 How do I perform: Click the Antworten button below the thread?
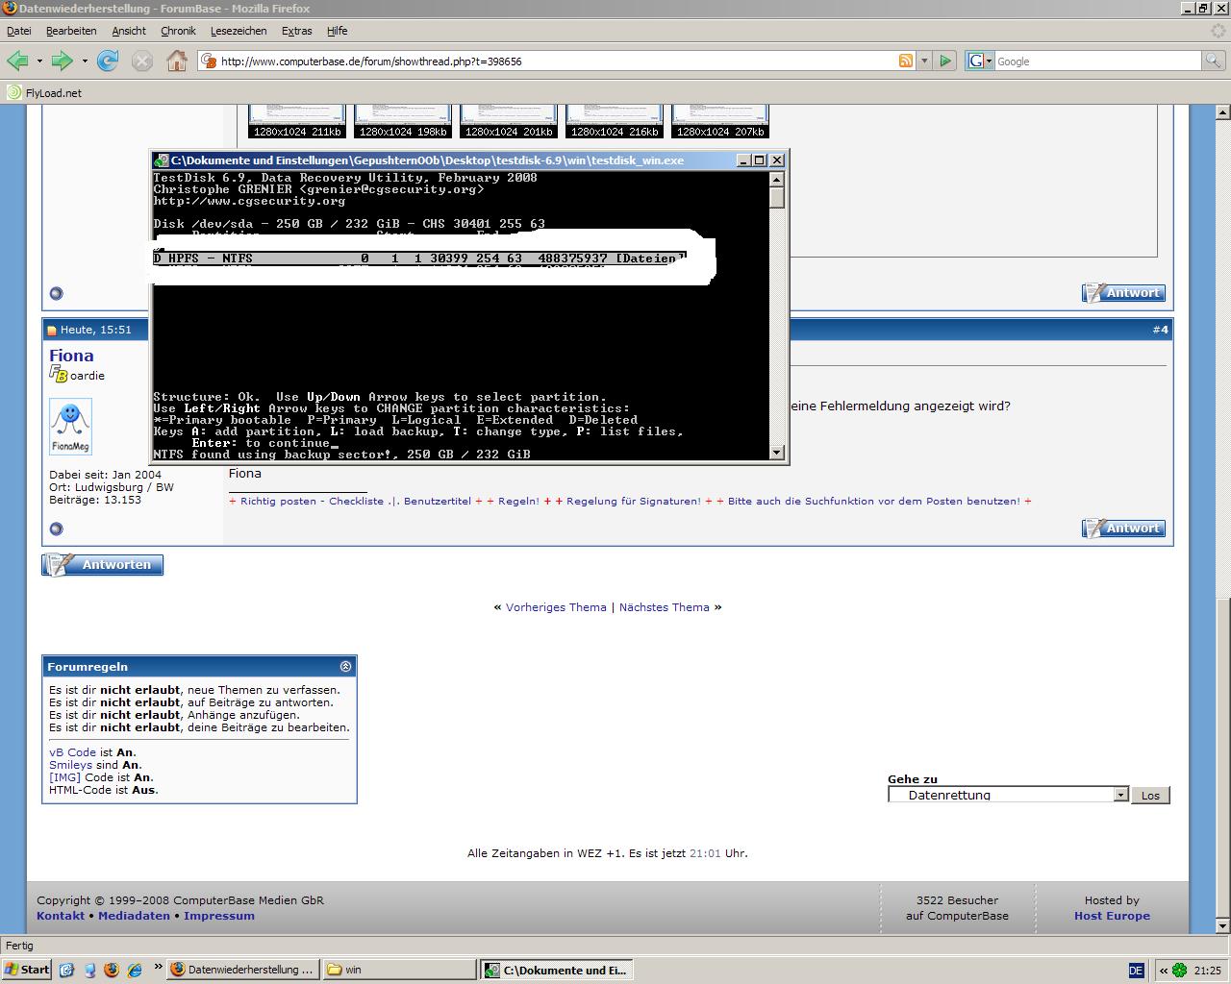pos(103,565)
